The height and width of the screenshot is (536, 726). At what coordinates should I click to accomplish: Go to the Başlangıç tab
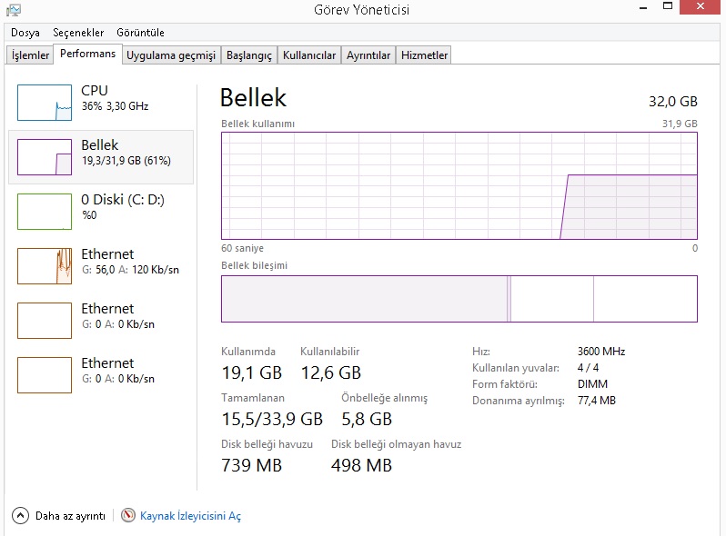(249, 55)
